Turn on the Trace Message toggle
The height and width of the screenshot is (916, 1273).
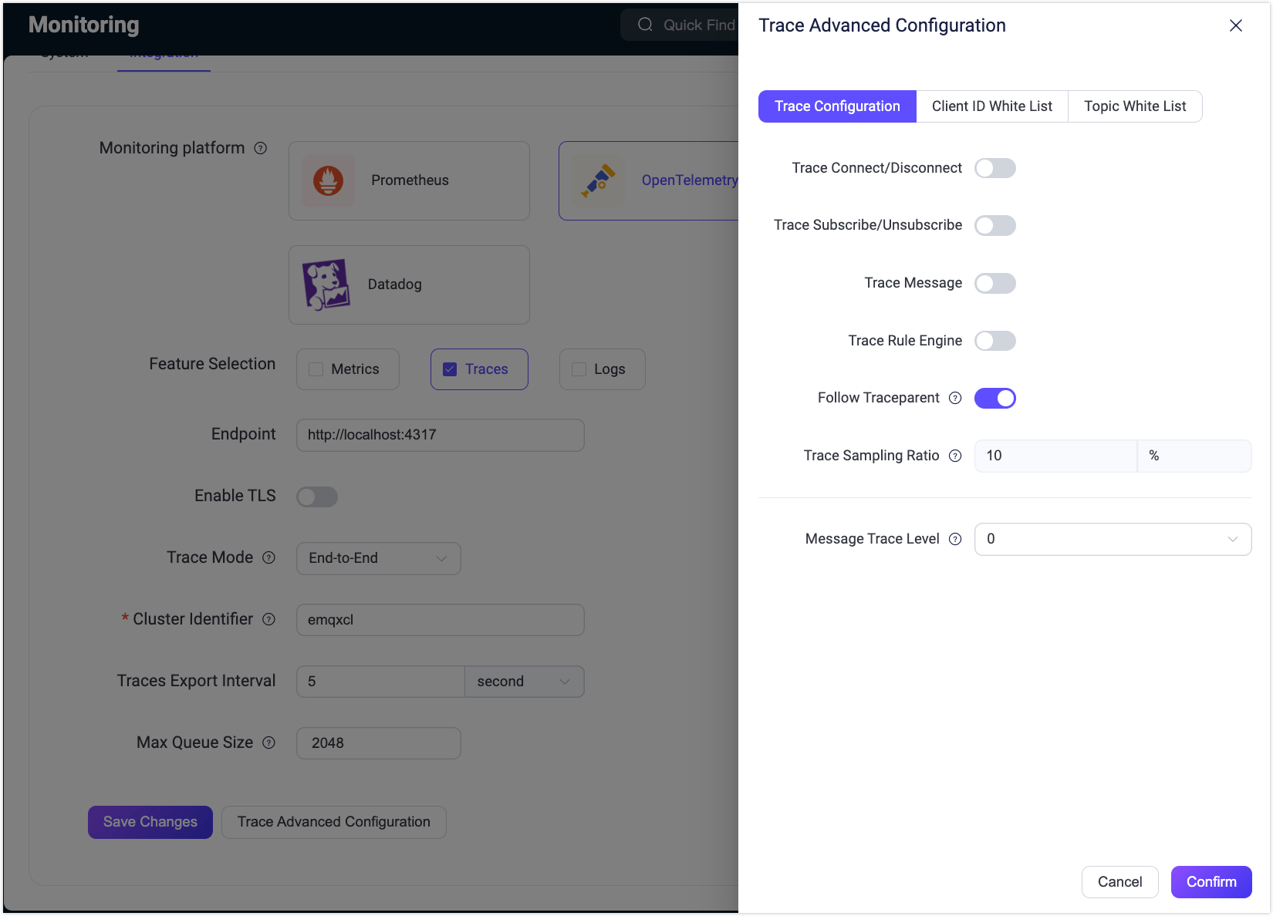pyautogui.click(x=994, y=283)
